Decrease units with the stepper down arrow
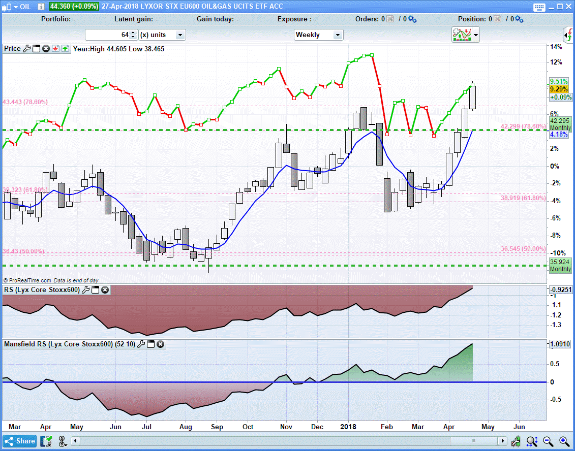The height and width of the screenshot is (451, 575). [133, 38]
